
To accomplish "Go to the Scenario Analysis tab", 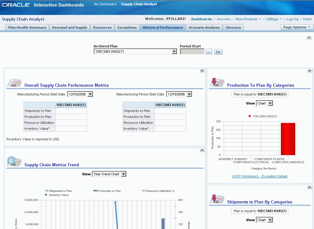I will 204,27.
